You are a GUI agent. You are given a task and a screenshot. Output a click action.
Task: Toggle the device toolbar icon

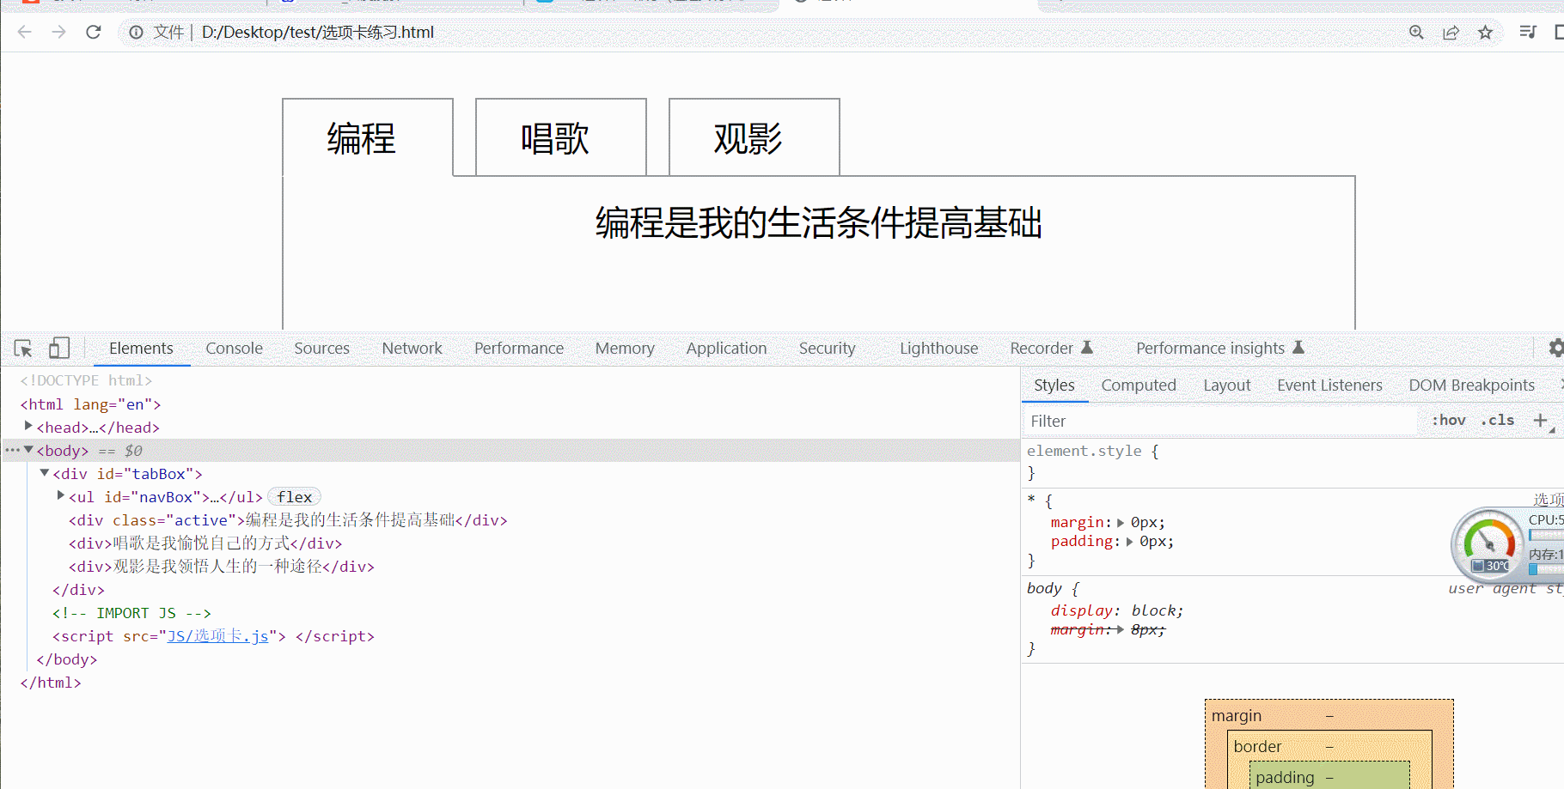click(58, 348)
